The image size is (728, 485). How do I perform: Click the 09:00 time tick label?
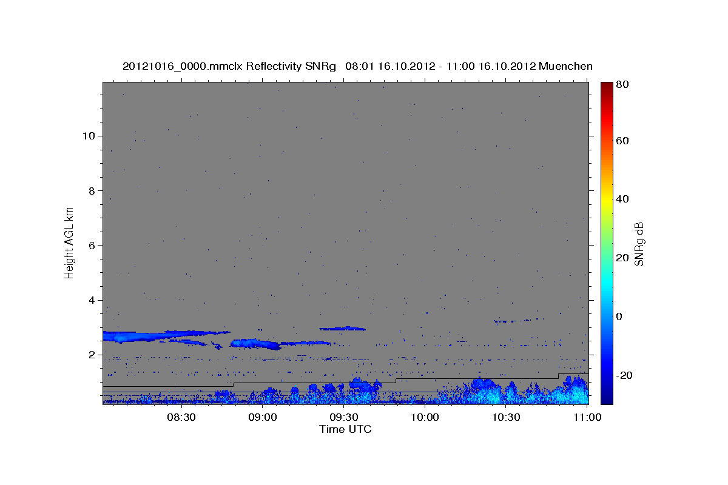coord(262,418)
